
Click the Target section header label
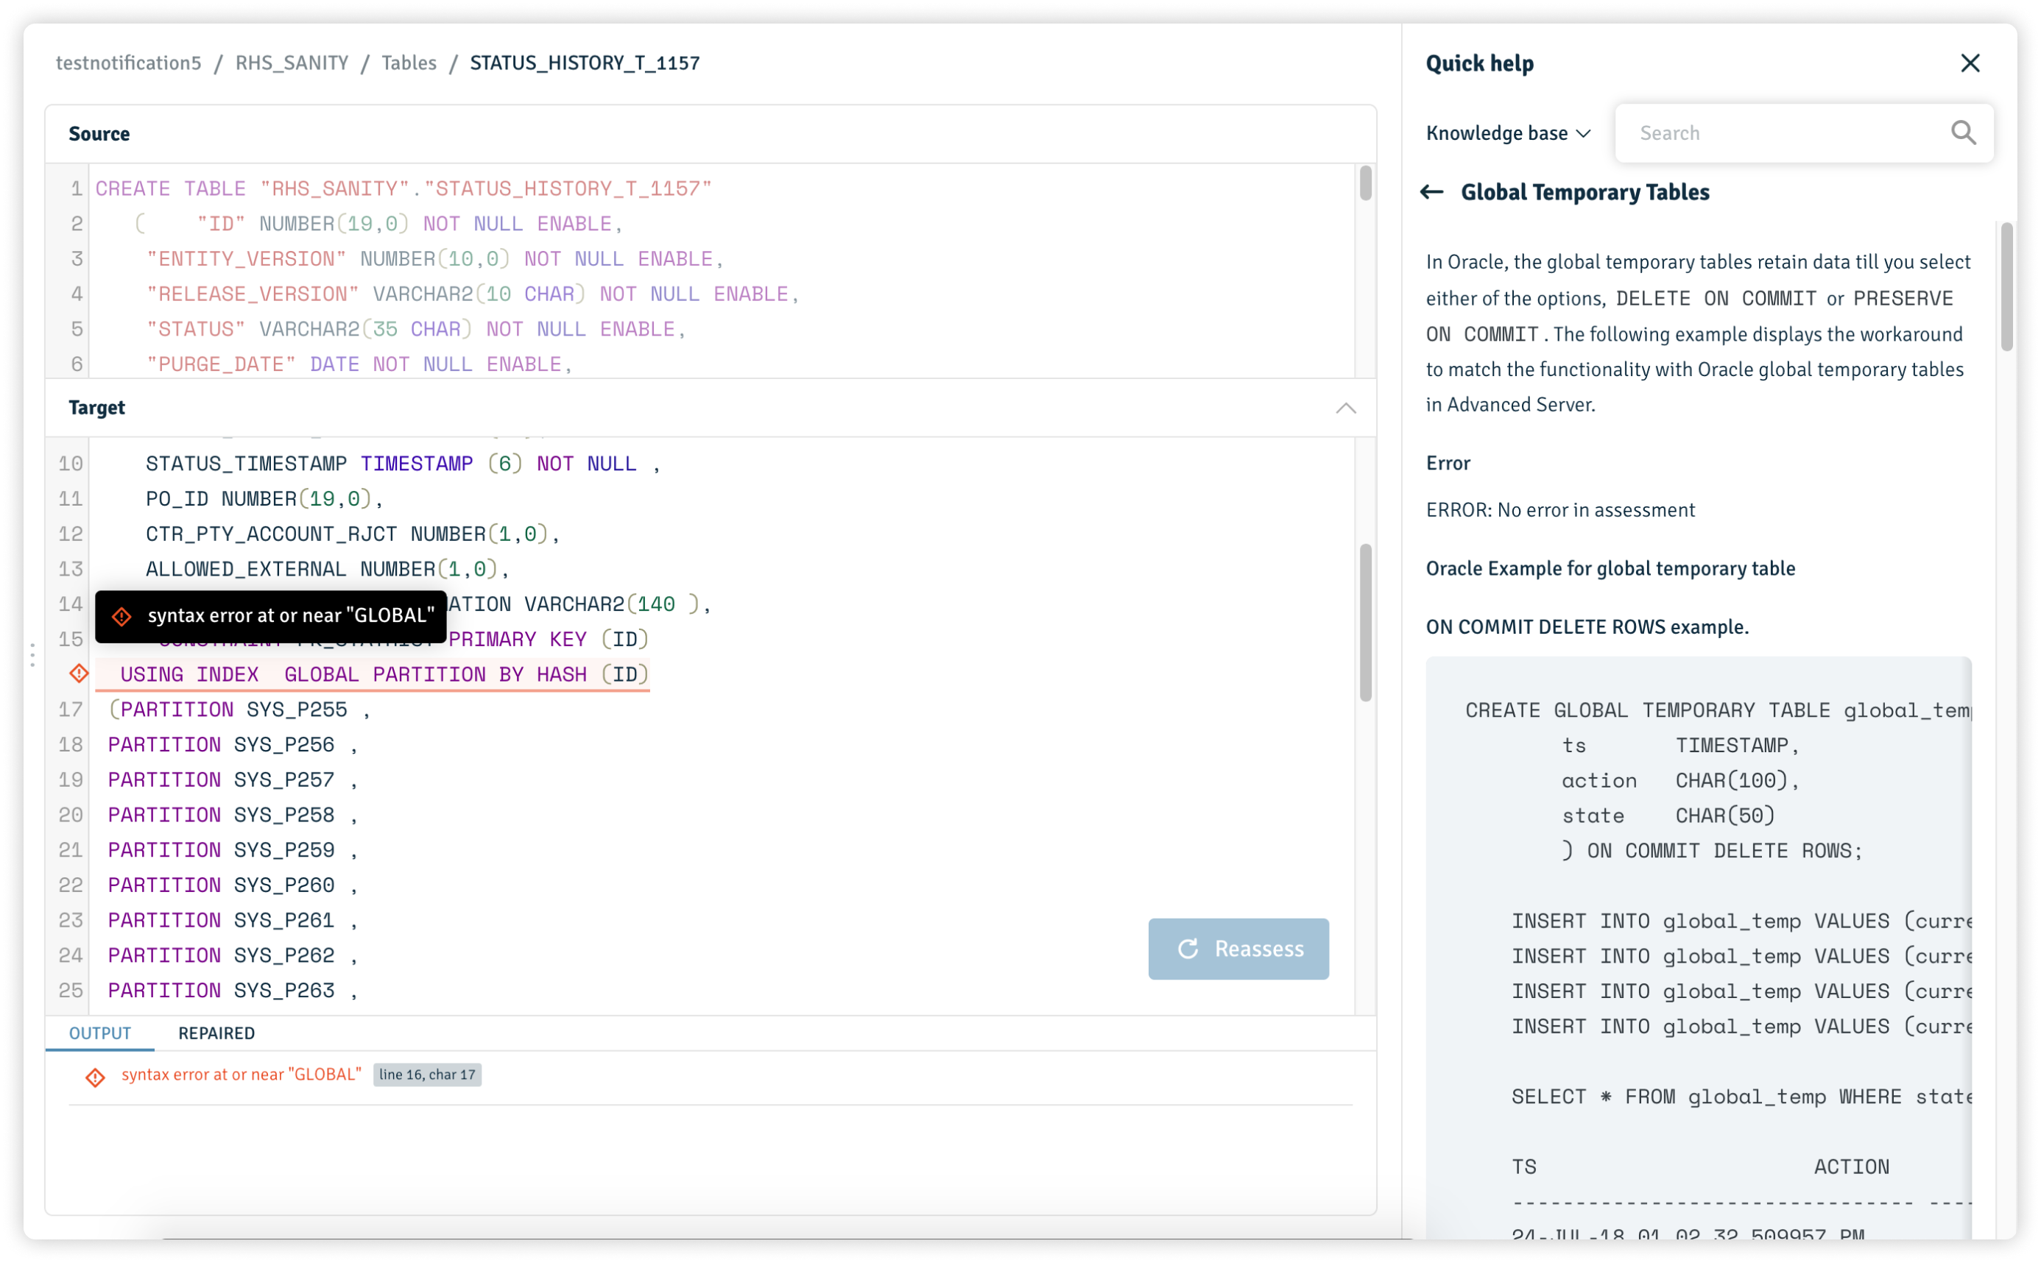[97, 408]
